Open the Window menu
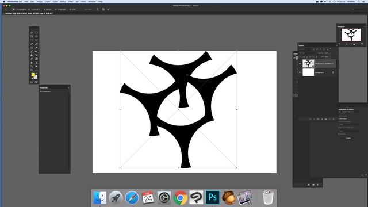 click(x=92, y=2)
